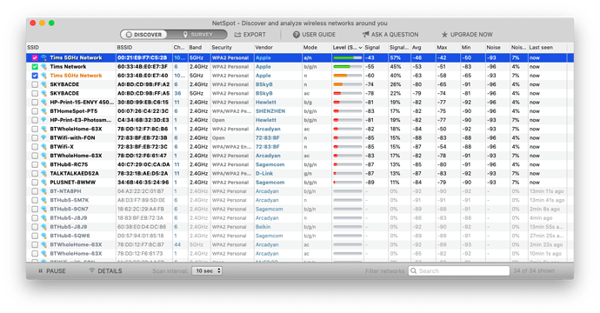Image resolution: width=600 pixels, height=313 pixels.
Task: Click the Ask a Question megaphone icon
Action: tap(366, 35)
